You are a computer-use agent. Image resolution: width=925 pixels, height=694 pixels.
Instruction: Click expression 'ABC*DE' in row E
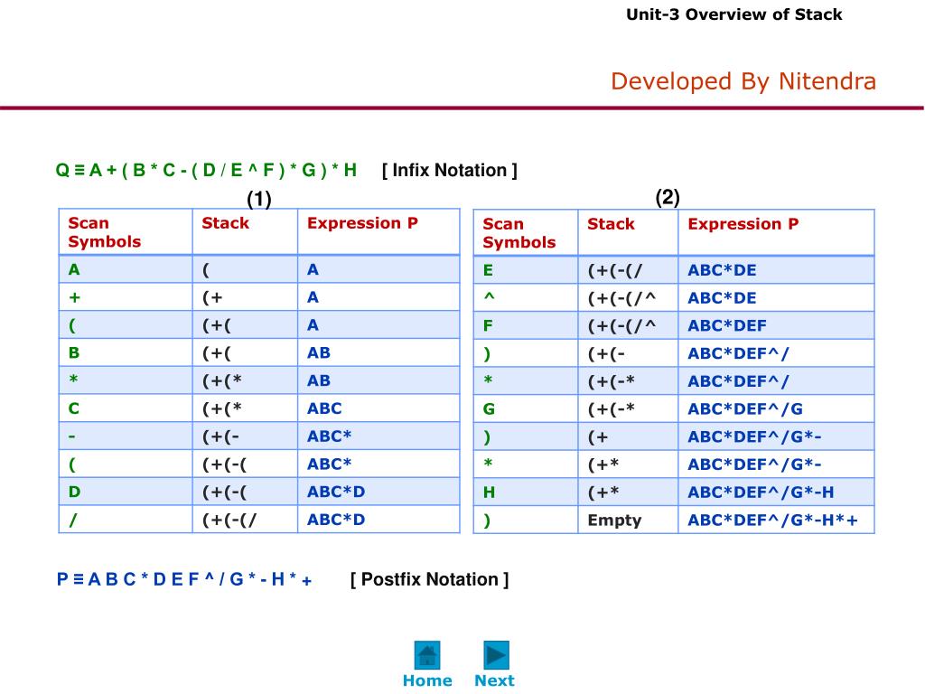722,270
